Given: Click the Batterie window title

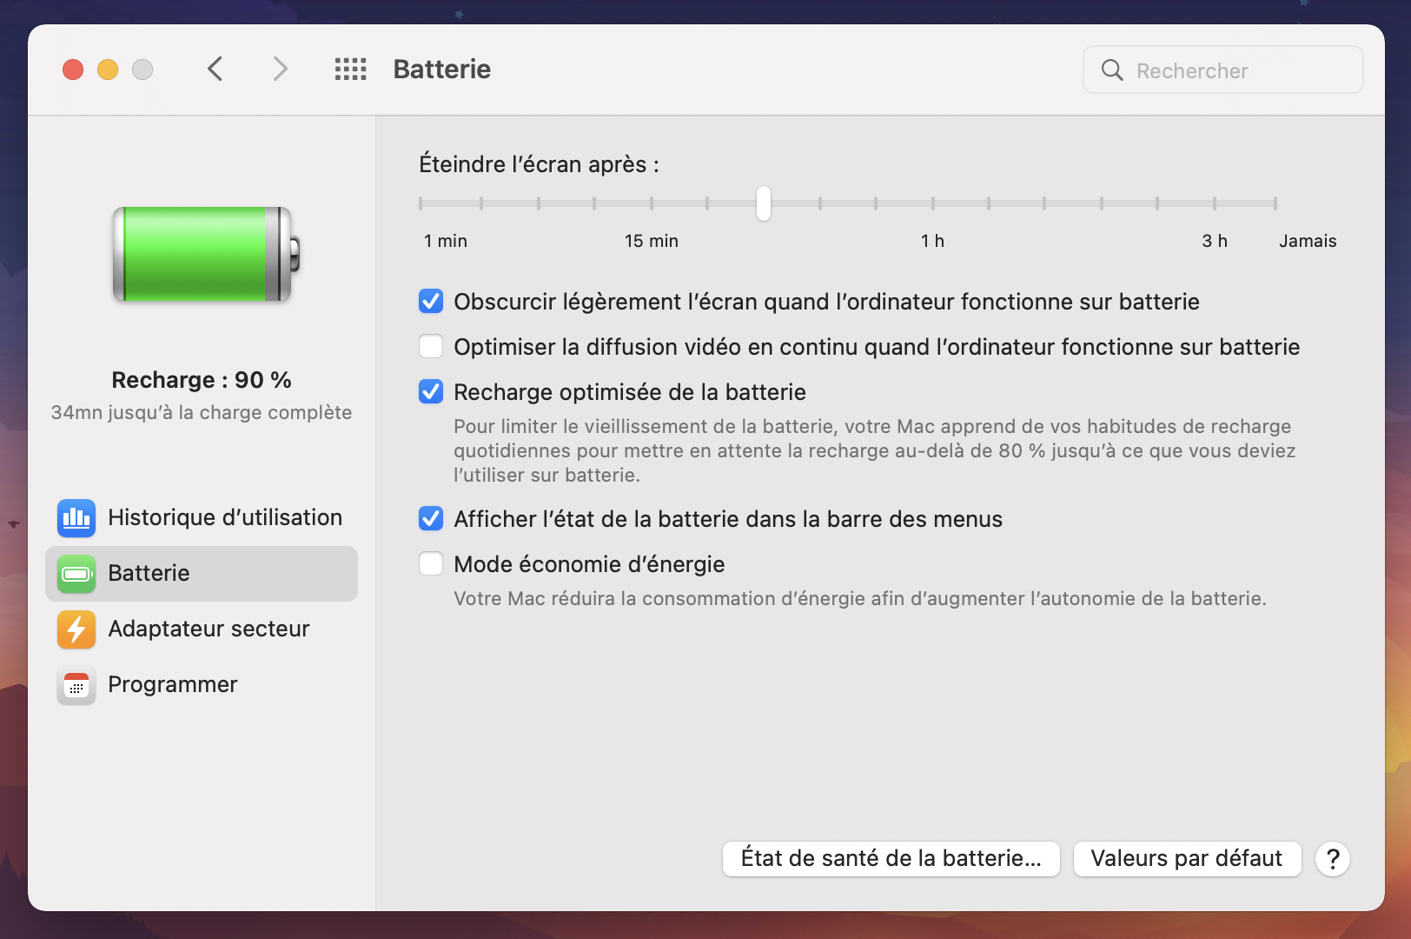Looking at the screenshot, I should [442, 70].
